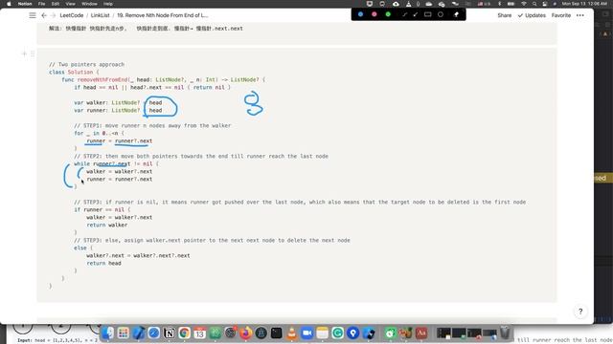The image size is (613, 344).
Task: Open Zoom from the Dock
Action: point(307,333)
